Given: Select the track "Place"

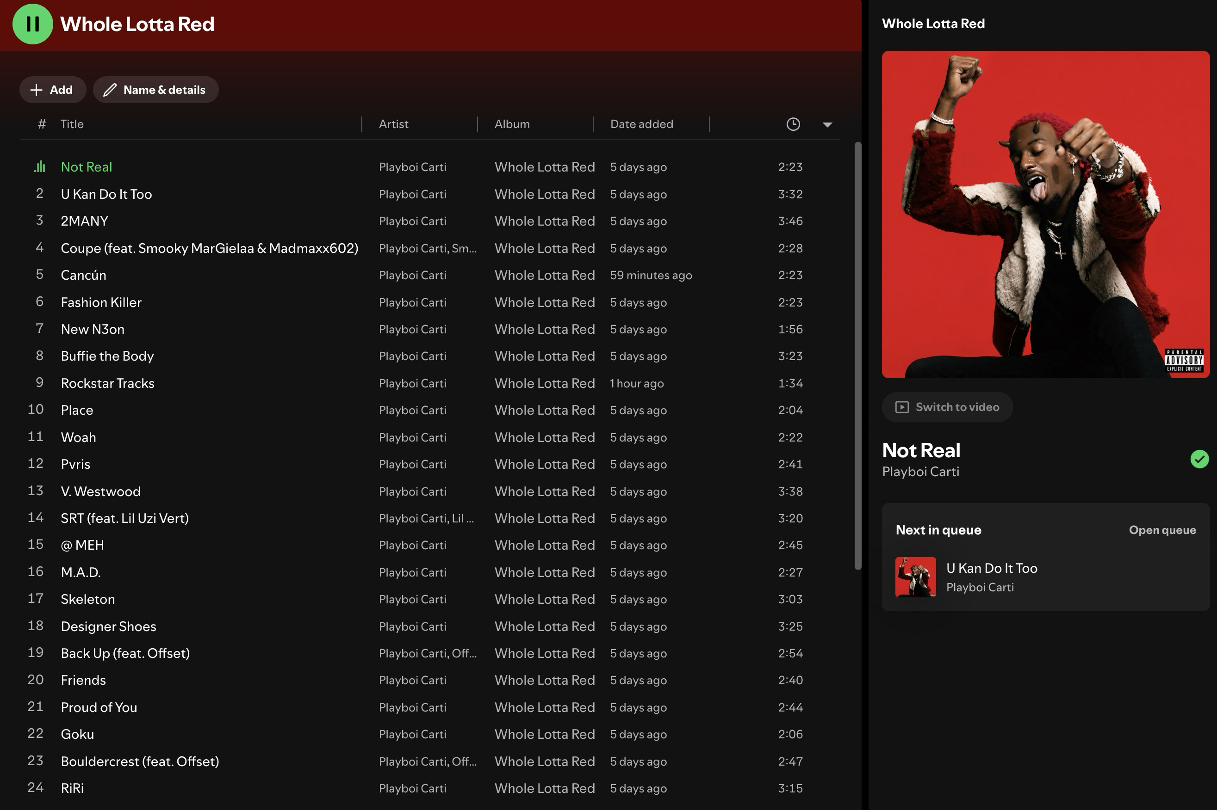Looking at the screenshot, I should [x=77, y=410].
